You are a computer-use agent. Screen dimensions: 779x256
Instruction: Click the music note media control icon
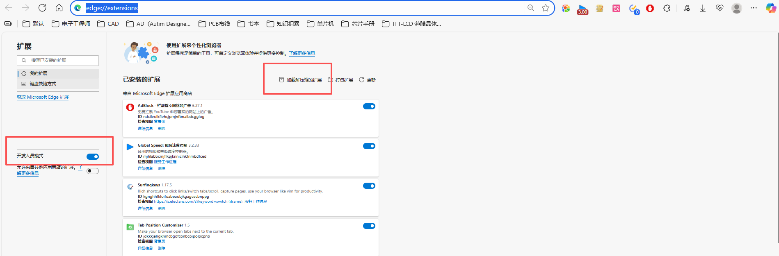[x=686, y=8]
